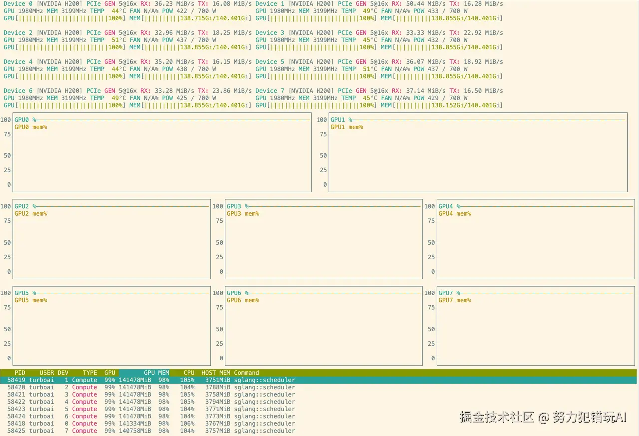Click the POW 438 / 700 W reading

click(189, 69)
